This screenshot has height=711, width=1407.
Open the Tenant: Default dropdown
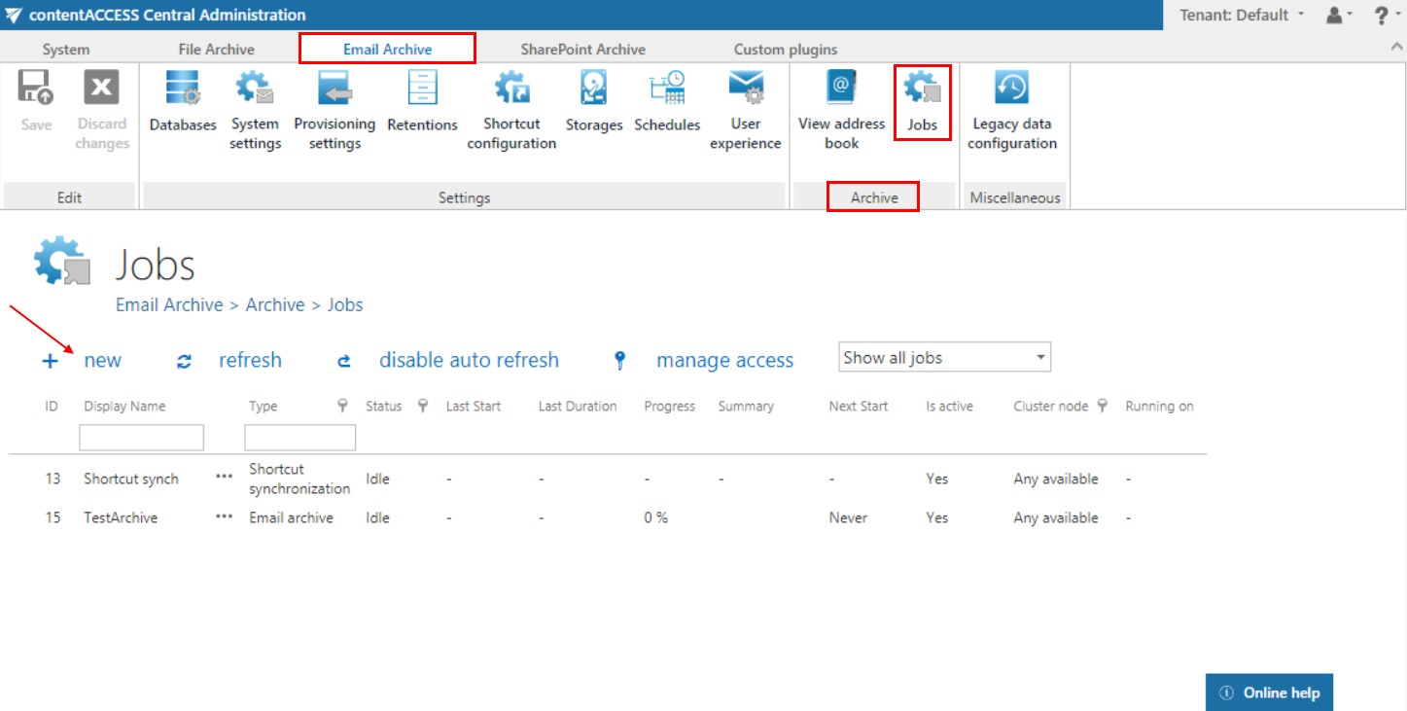click(x=1241, y=15)
